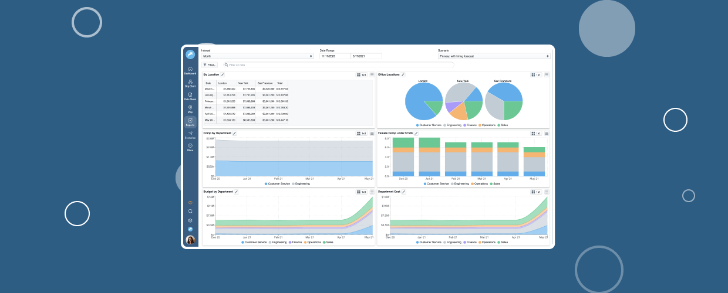The image size is (728, 293).
Task: Open the Scenario dropdown selector
Action: coord(494,56)
